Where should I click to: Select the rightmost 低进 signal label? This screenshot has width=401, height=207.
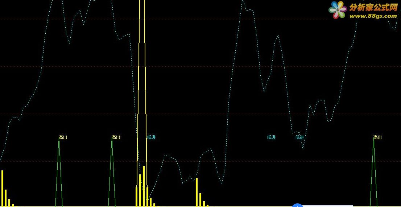[x=299, y=137]
